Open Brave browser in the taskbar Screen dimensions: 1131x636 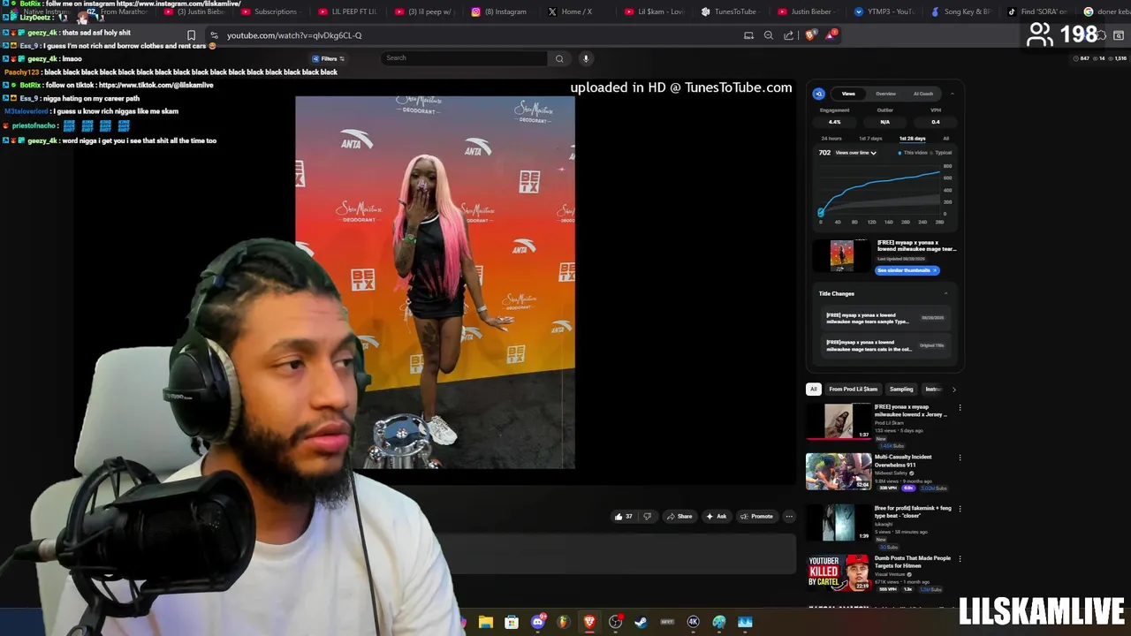(589, 622)
